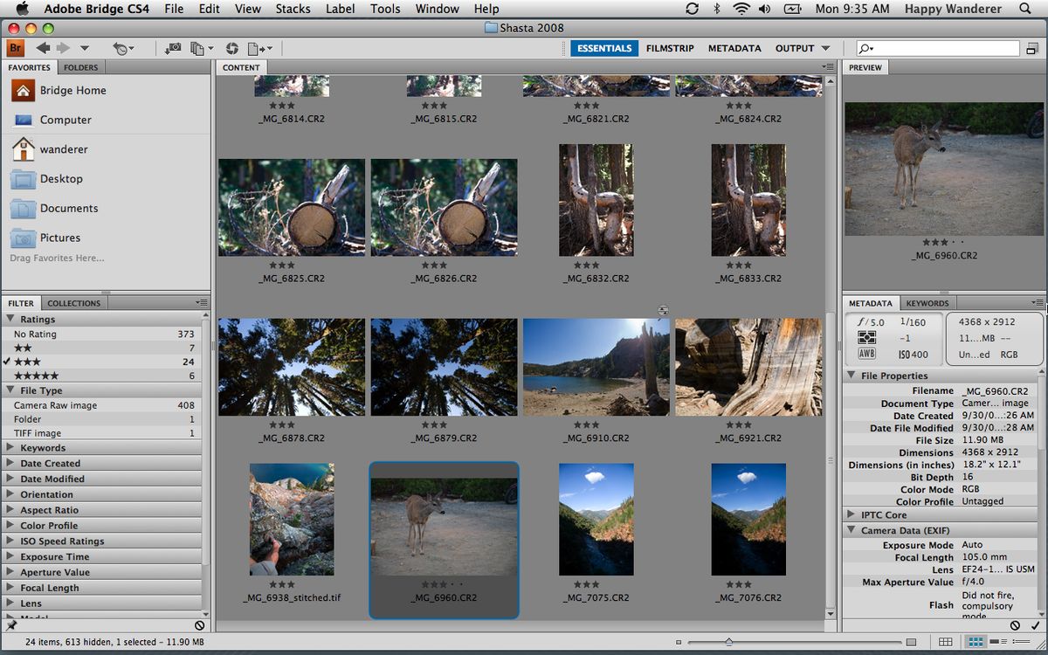1048x655 pixels.
Task: Open the Stacks menu
Action: point(293,9)
